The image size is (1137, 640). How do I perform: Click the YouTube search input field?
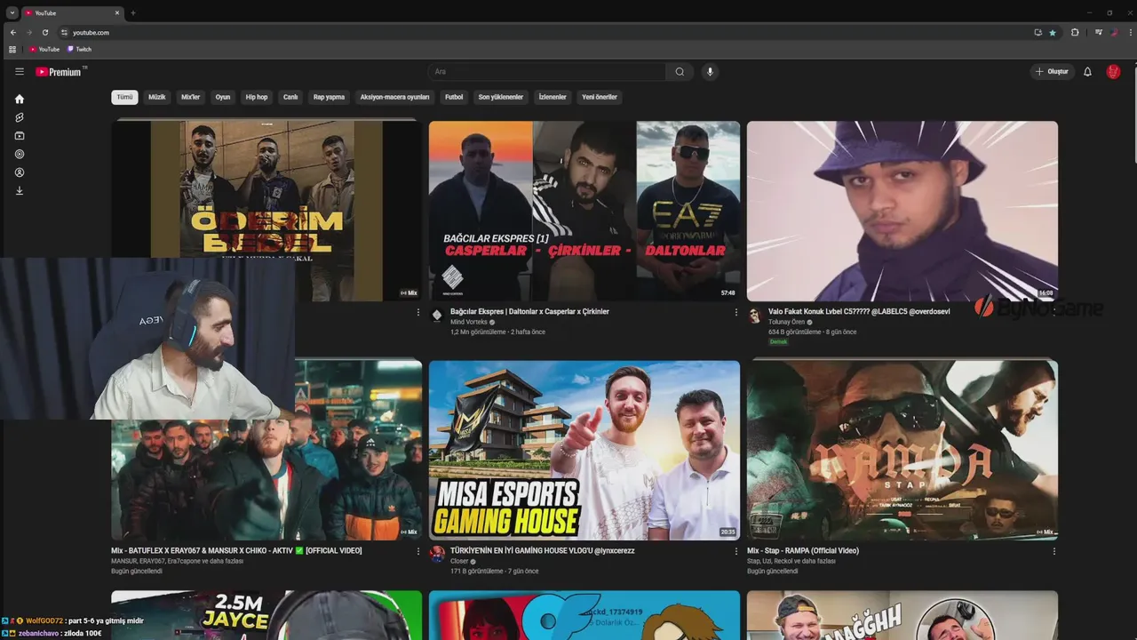[547, 71]
